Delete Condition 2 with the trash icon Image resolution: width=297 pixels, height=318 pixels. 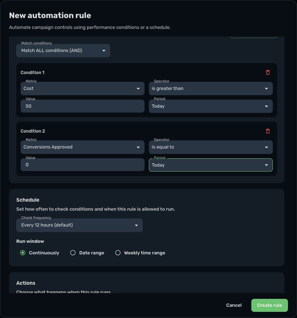tap(268, 131)
